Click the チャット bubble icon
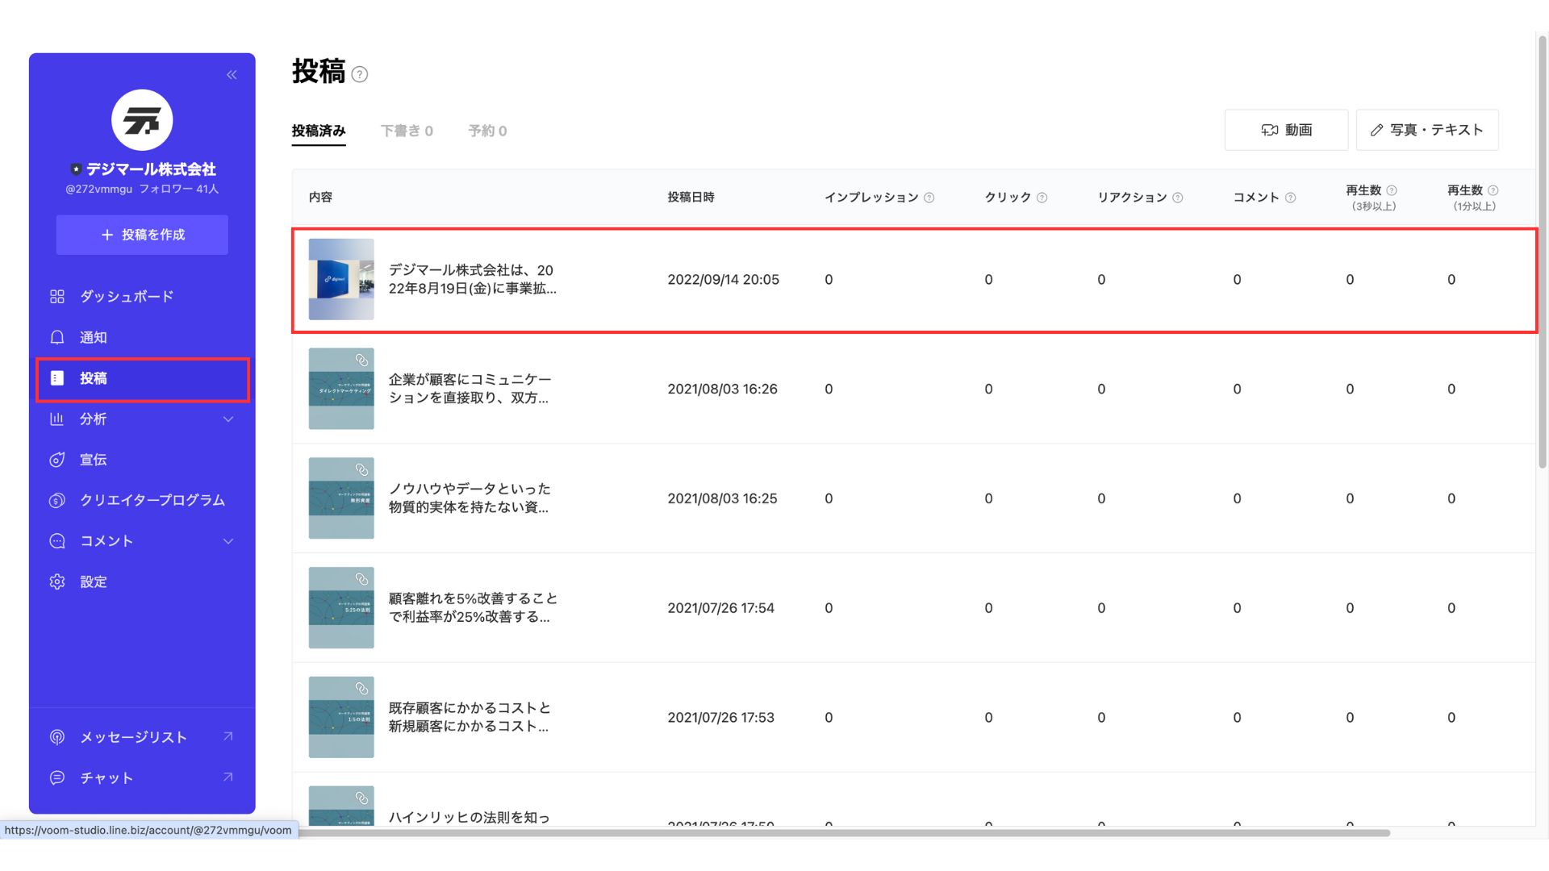The height and width of the screenshot is (871, 1549). click(x=57, y=777)
